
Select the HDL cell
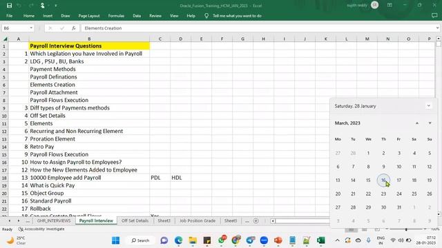[x=180, y=178]
